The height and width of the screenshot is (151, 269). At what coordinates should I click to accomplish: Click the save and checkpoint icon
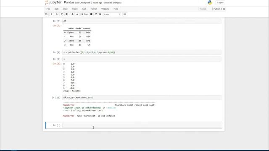(x=46, y=14)
